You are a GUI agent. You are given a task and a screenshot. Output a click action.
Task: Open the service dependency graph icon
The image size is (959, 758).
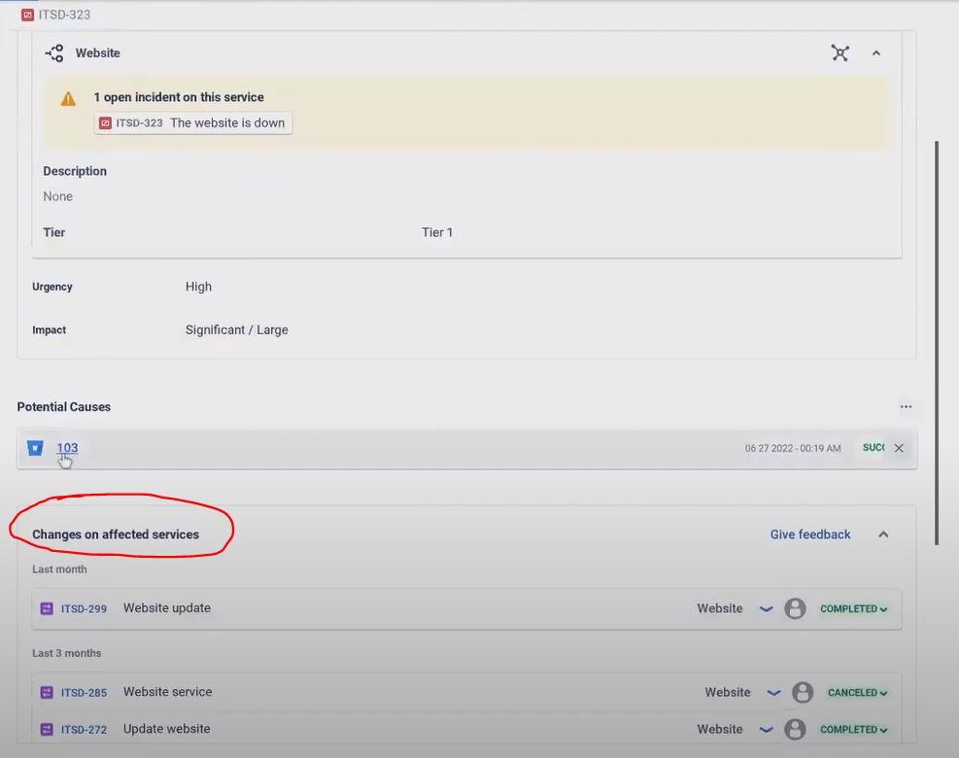840,53
